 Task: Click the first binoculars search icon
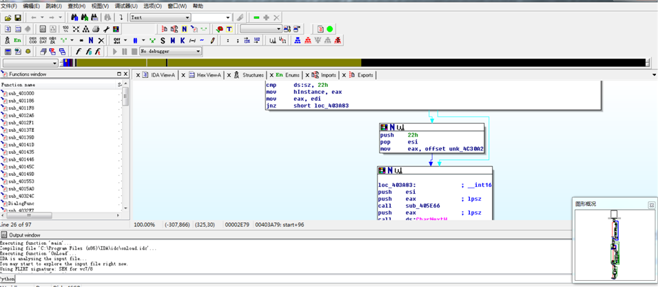pos(74,18)
